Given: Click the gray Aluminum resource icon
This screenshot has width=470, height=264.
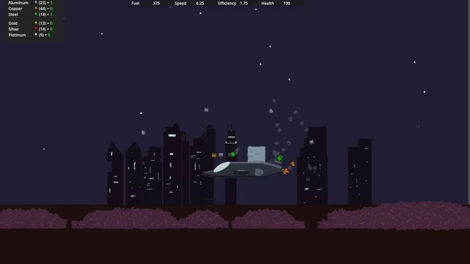Looking at the screenshot, I should (36, 2).
